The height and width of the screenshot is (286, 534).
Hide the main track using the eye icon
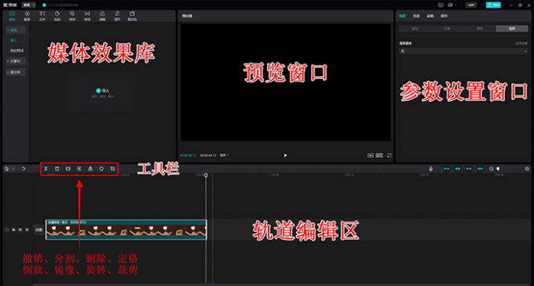(x=20, y=230)
